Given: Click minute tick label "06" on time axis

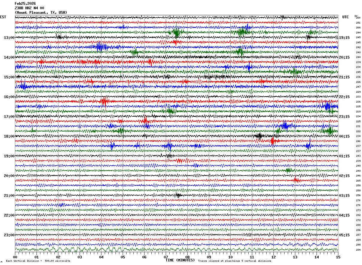Looking at the screenshot, I should click(x=144, y=257).
